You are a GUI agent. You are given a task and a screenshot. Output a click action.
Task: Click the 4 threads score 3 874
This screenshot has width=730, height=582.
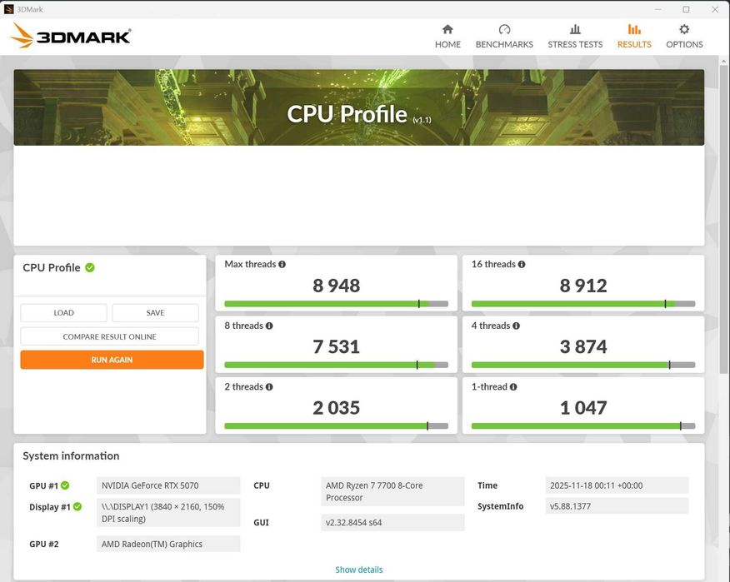[582, 346]
